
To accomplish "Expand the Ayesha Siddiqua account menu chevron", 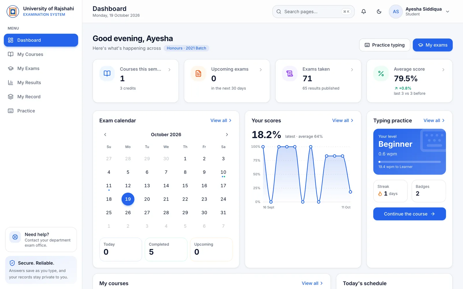I will [448, 12].
